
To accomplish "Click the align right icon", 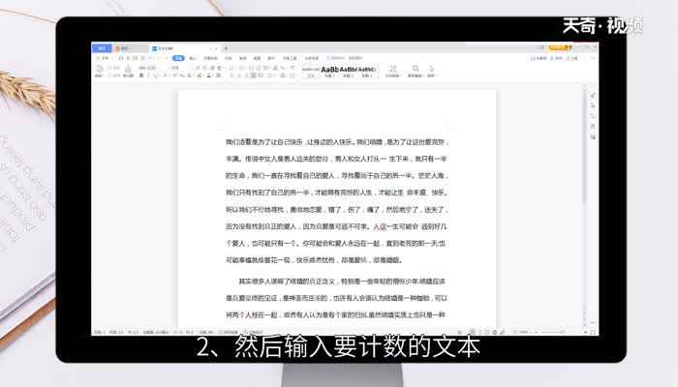I will click(x=247, y=75).
